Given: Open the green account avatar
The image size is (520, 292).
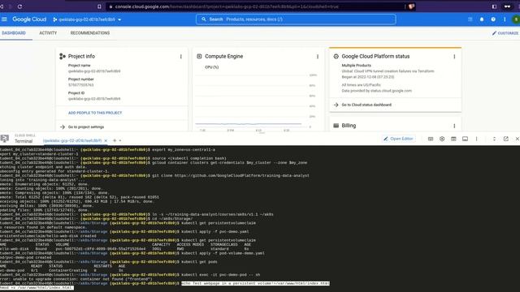Looking at the screenshot, I should click(x=516, y=19).
